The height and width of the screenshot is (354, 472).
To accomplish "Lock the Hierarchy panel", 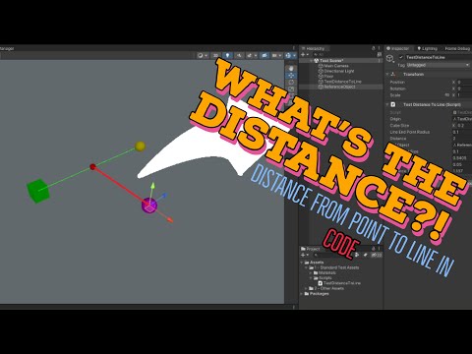I will 374,48.
